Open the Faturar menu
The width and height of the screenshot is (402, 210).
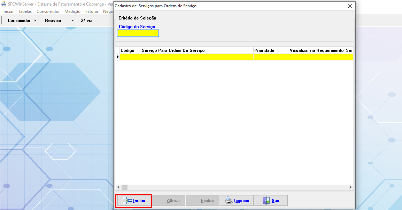pos(92,11)
